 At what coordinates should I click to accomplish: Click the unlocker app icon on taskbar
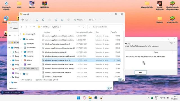tap(102, 98)
